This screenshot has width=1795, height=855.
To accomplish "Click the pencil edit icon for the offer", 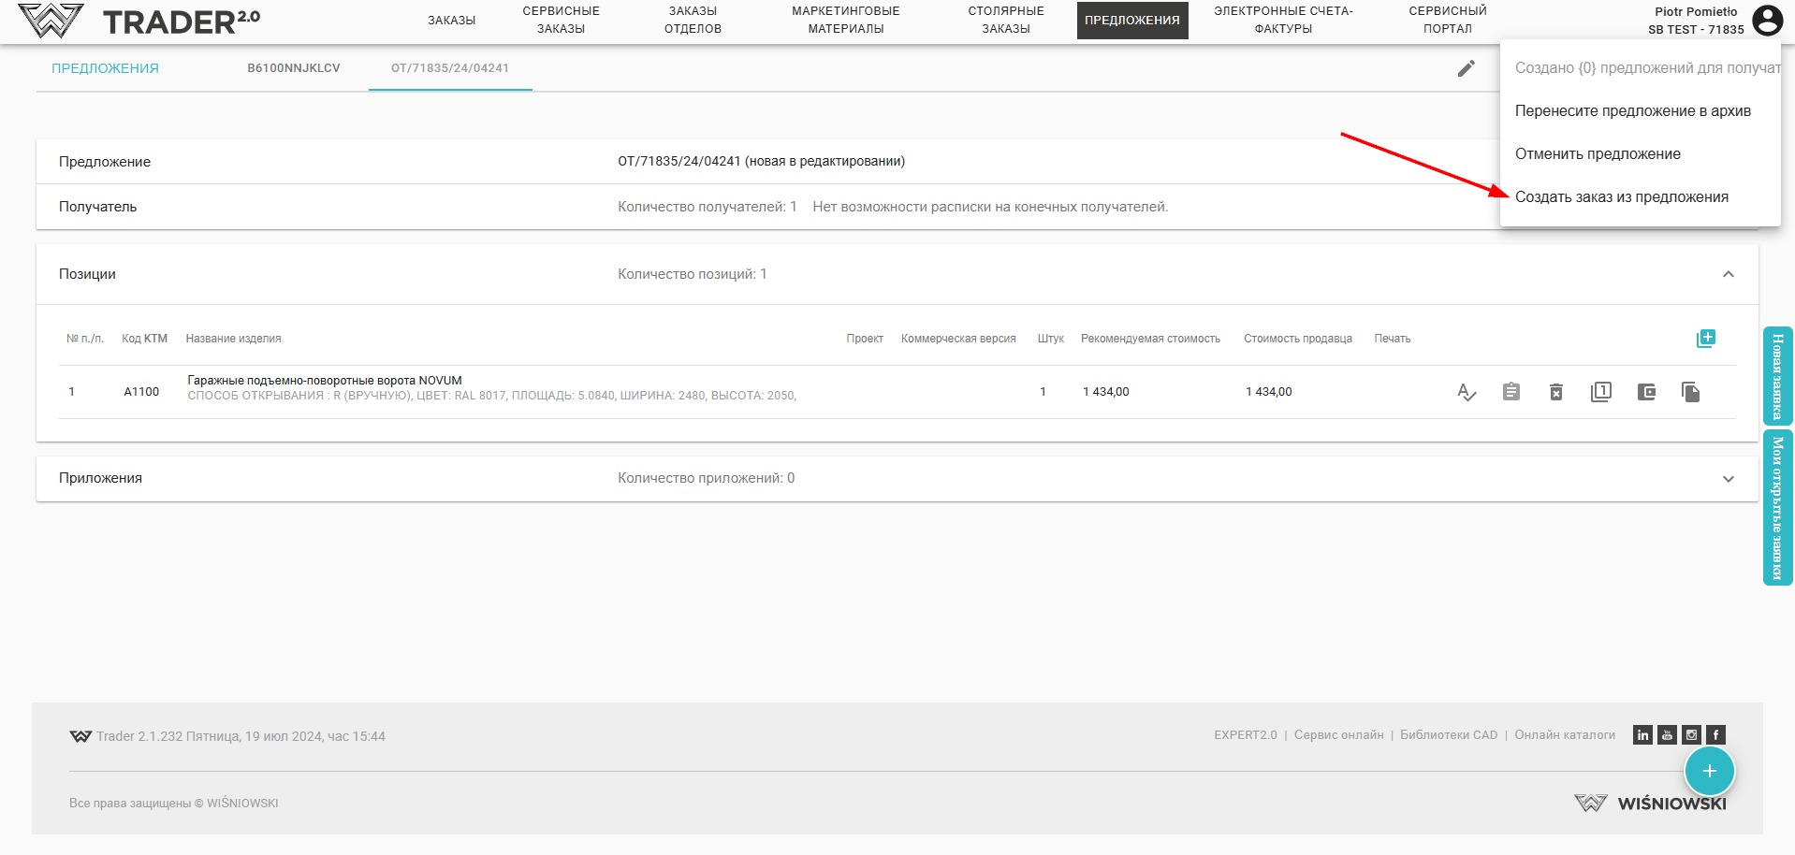I will point(1466,68).
